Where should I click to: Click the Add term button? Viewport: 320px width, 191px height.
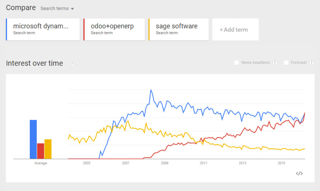(x=235, y=30)
